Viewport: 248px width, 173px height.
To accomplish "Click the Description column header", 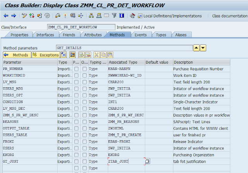I will click(x=201, y=62).
